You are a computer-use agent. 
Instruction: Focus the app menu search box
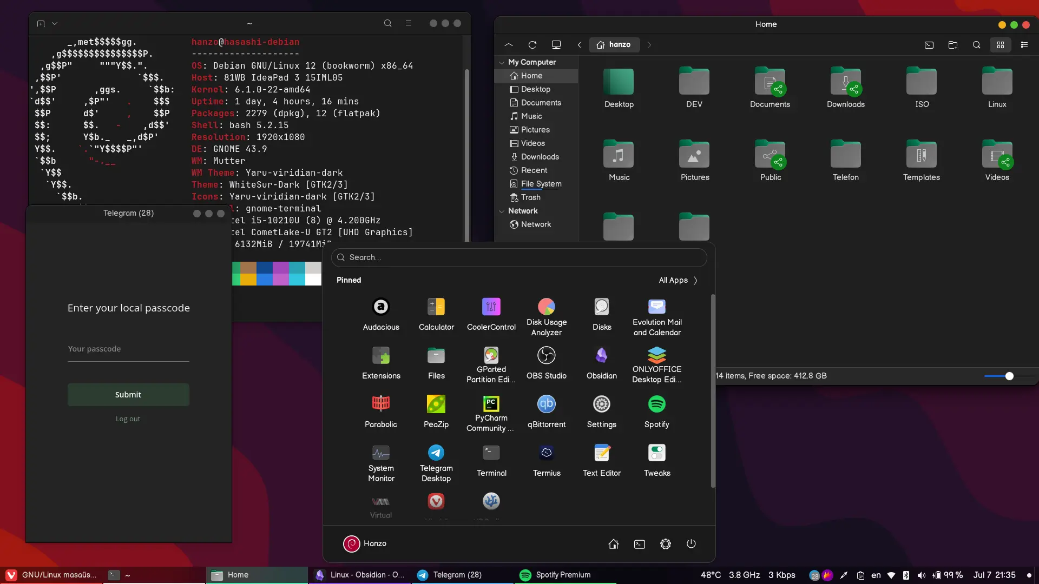pyautogui.click(x=519, y=257)
